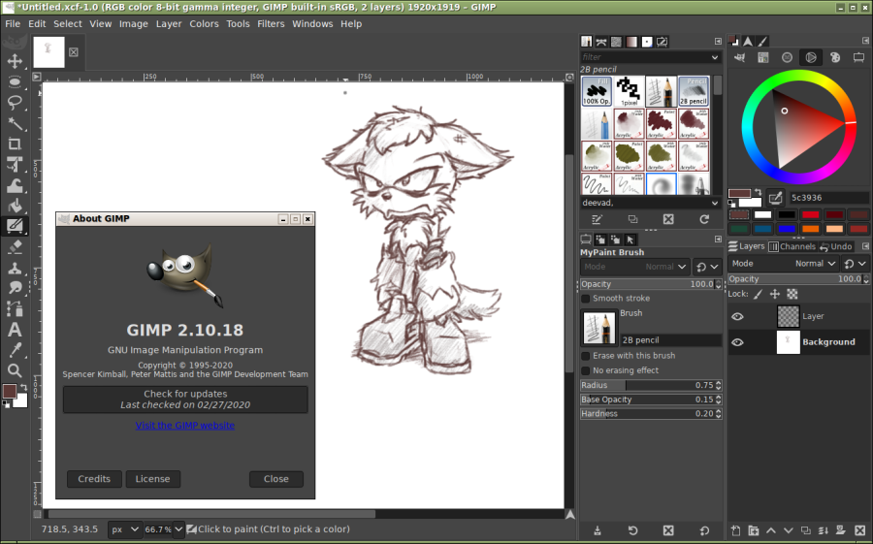Click Check for updates button
The width and height of the screenshot is (873, 544).
pos(185,400)
